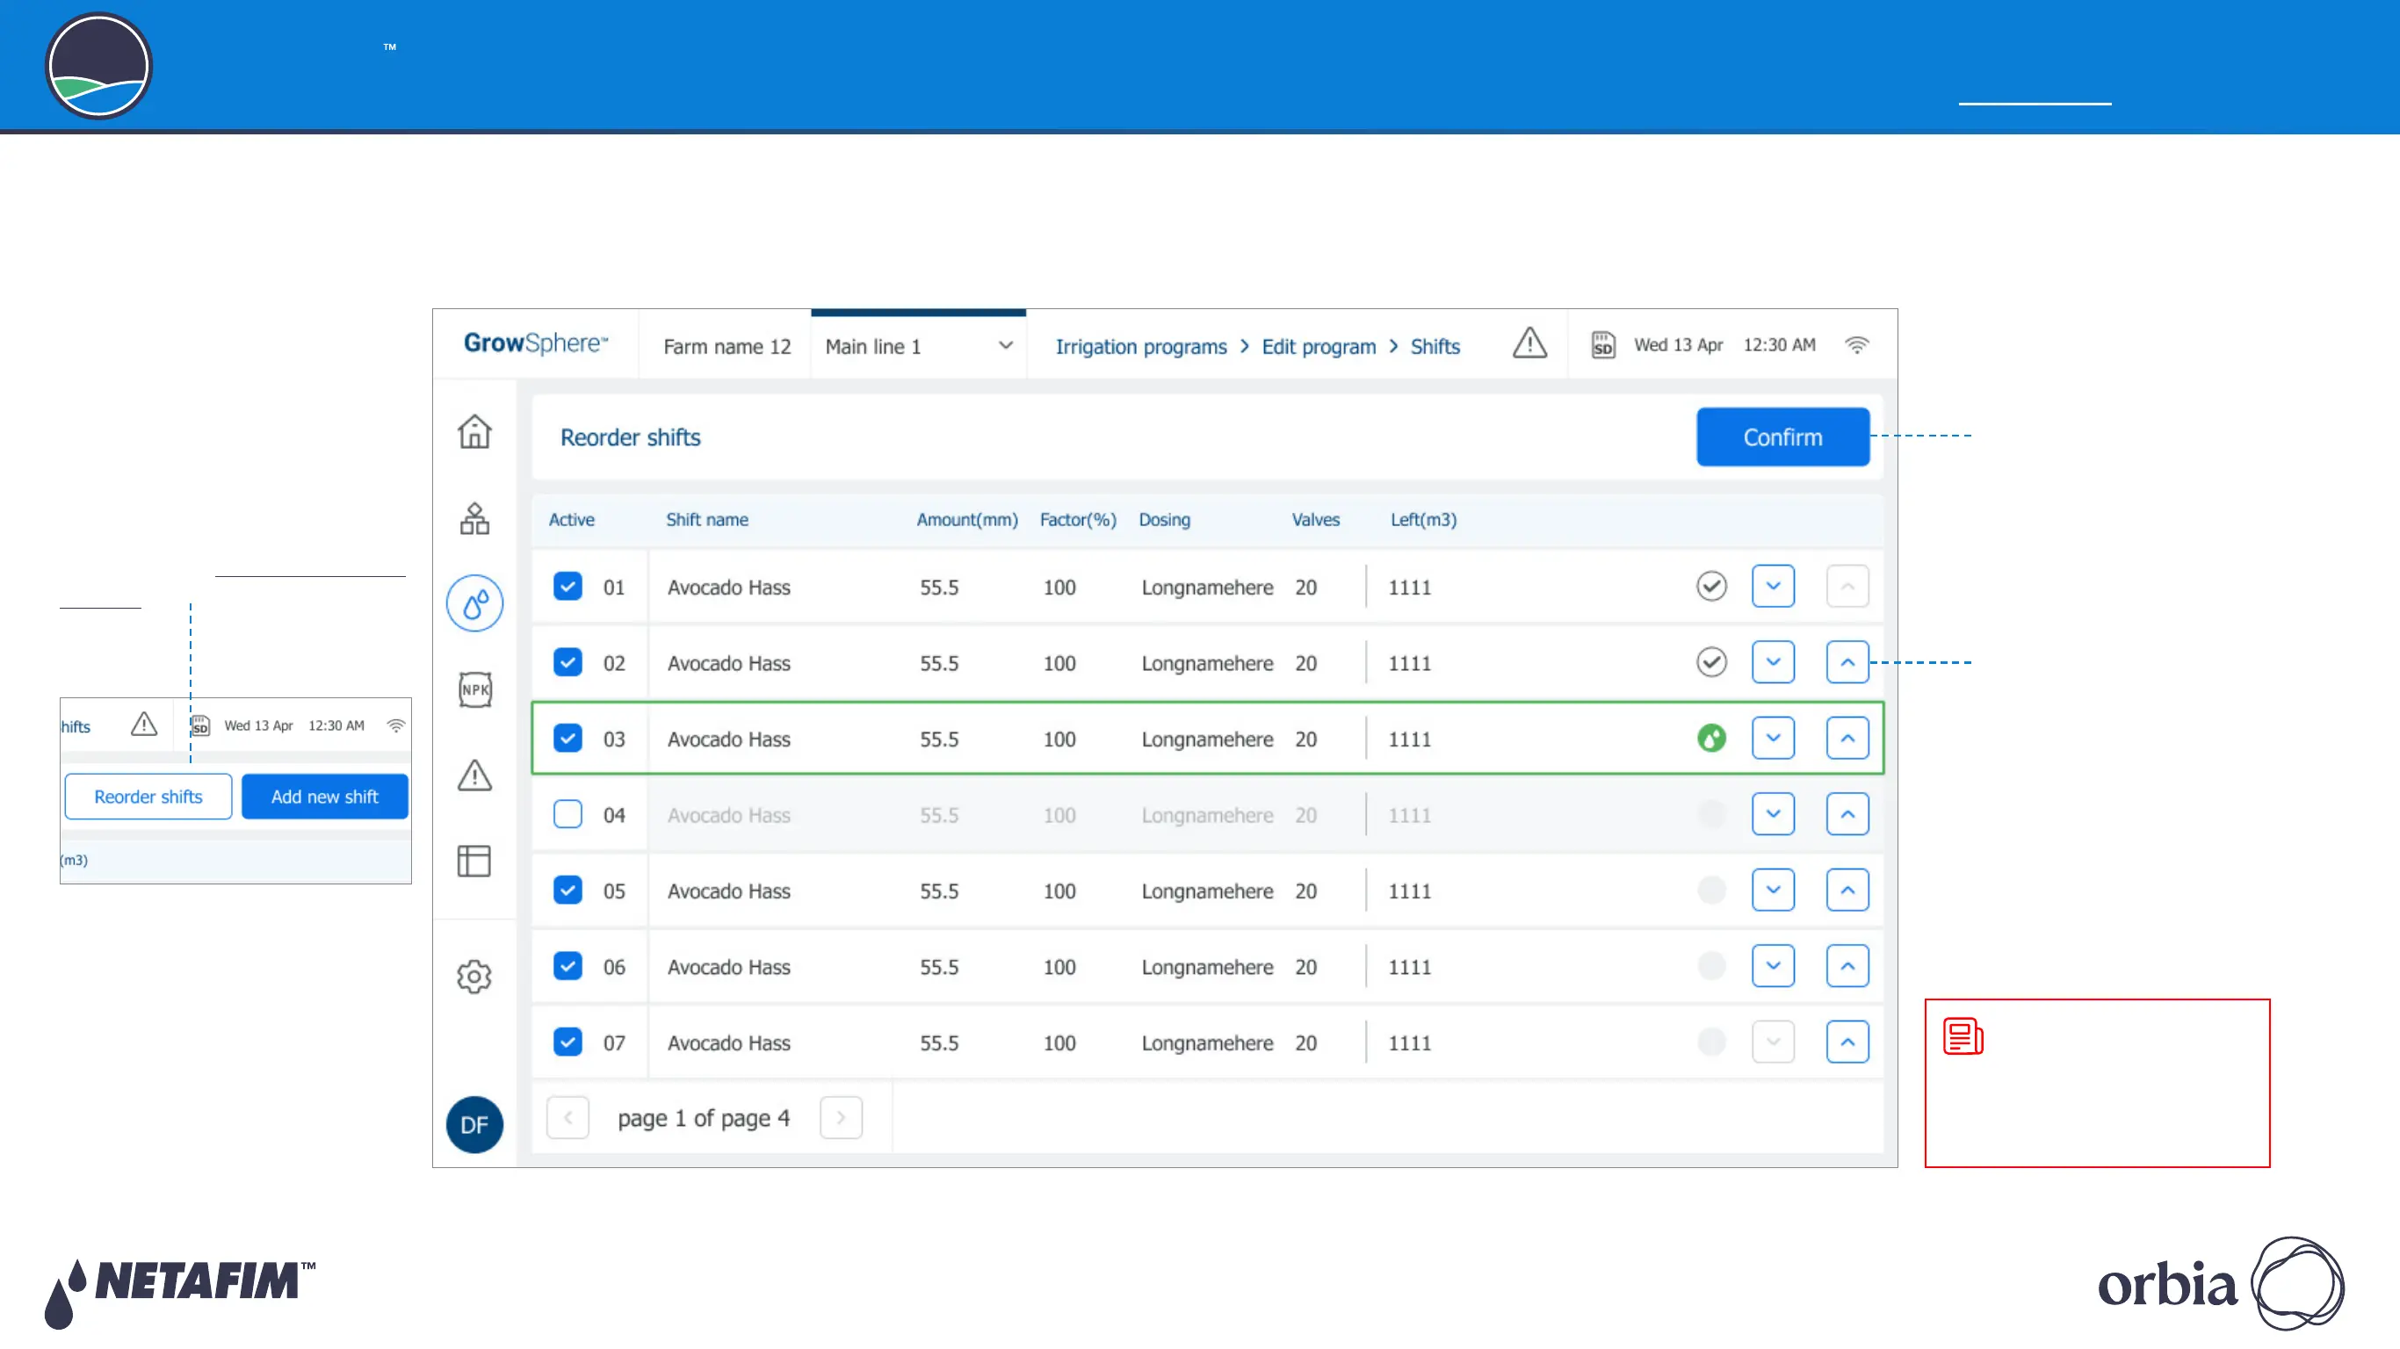Go to Irrigation programs breadcrumb

[1140, 347]
